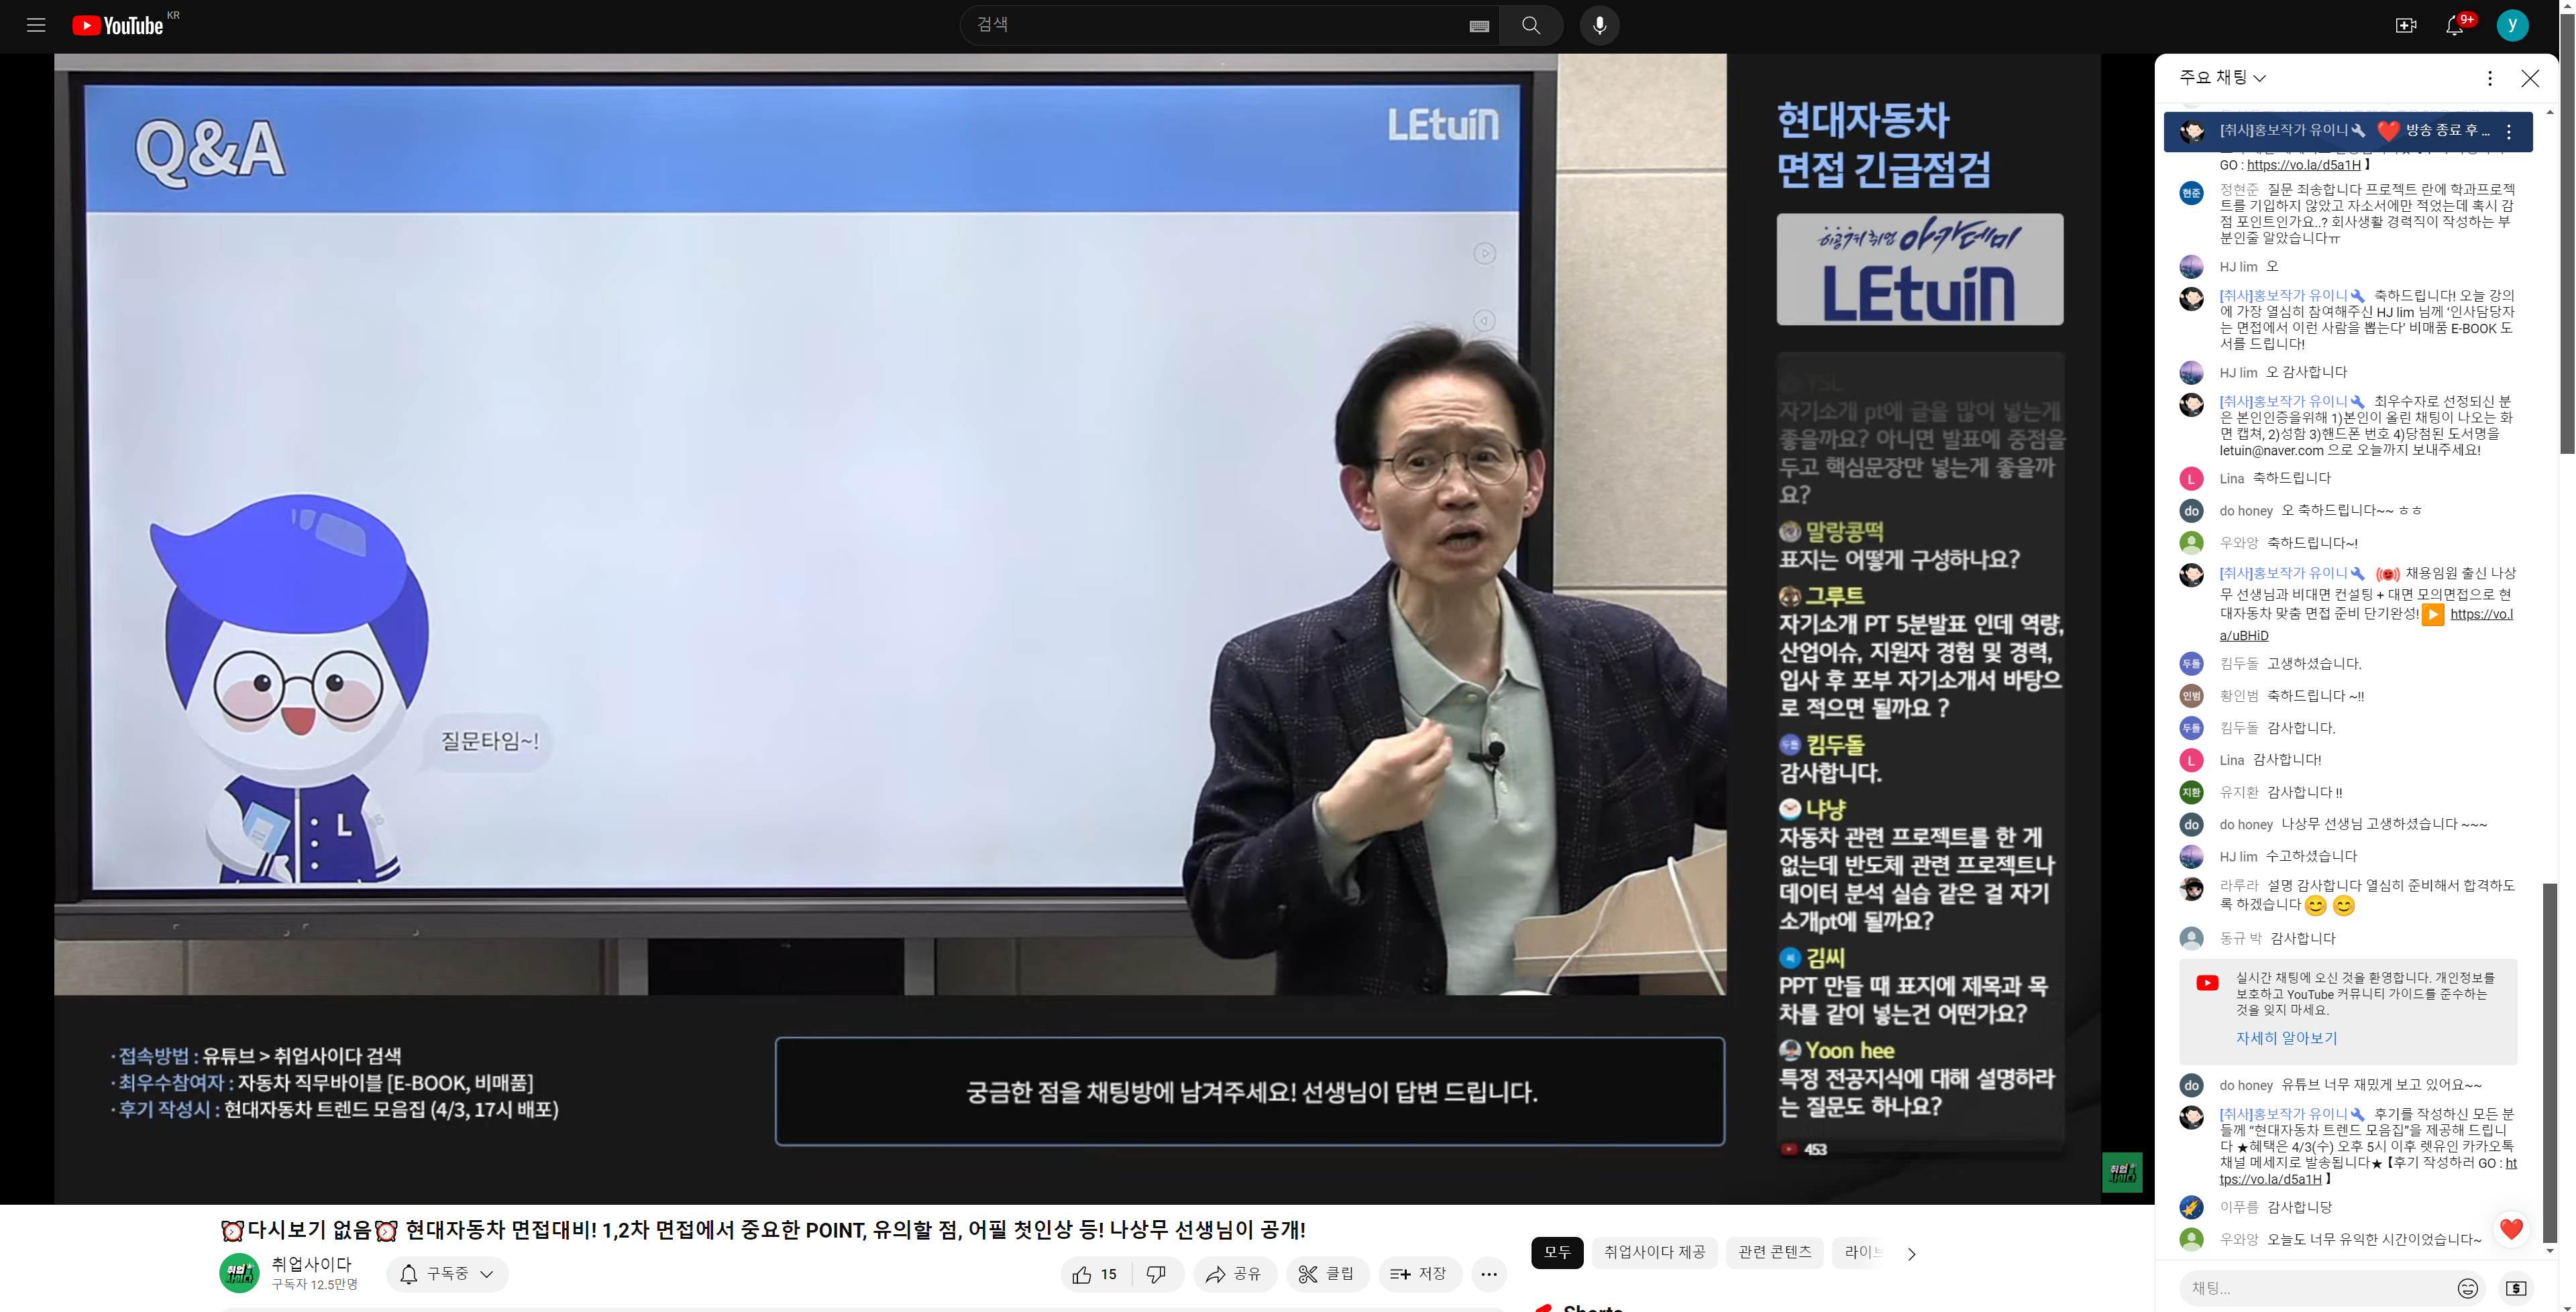
Task: Select the 취업사이다 제공 filter chip
Action: [x=1654, y=1252]
